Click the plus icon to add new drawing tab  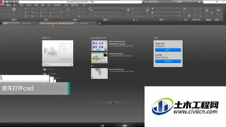click(x=100, y=23)
